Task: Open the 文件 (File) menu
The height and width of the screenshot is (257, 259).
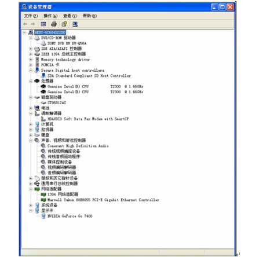Action: tap(31, 16)
